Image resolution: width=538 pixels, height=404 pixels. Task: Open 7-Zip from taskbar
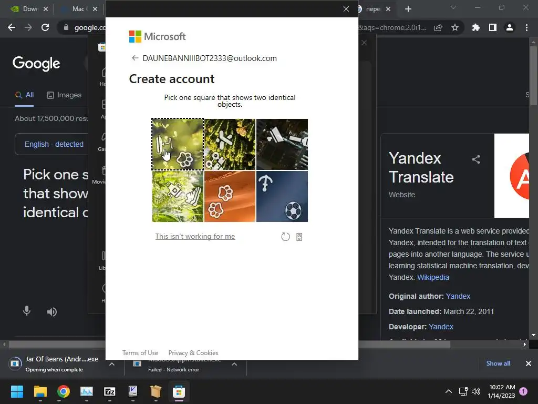click(x=109, y=391)
